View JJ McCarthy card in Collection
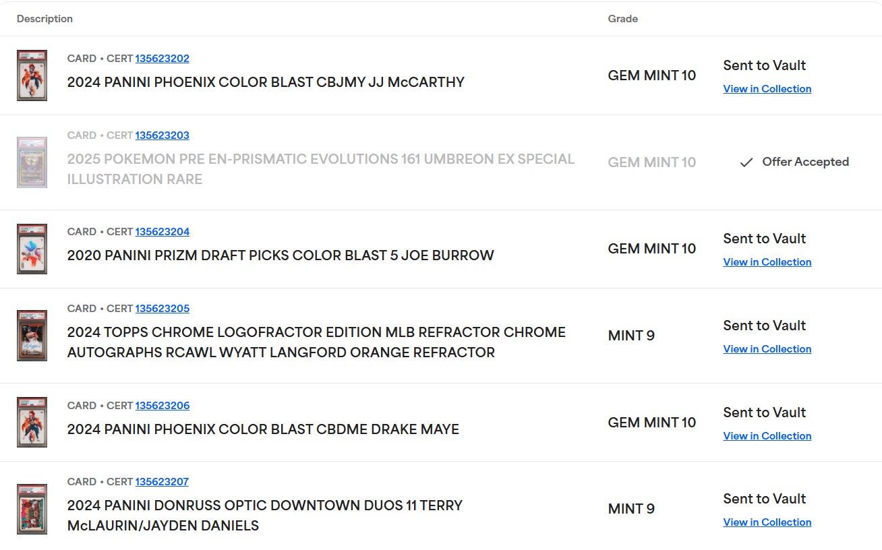Viewport: 882px width, 550px height. coord(767,89)
